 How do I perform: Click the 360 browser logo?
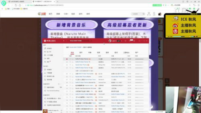pyautogui.click(x=4, y=3)
